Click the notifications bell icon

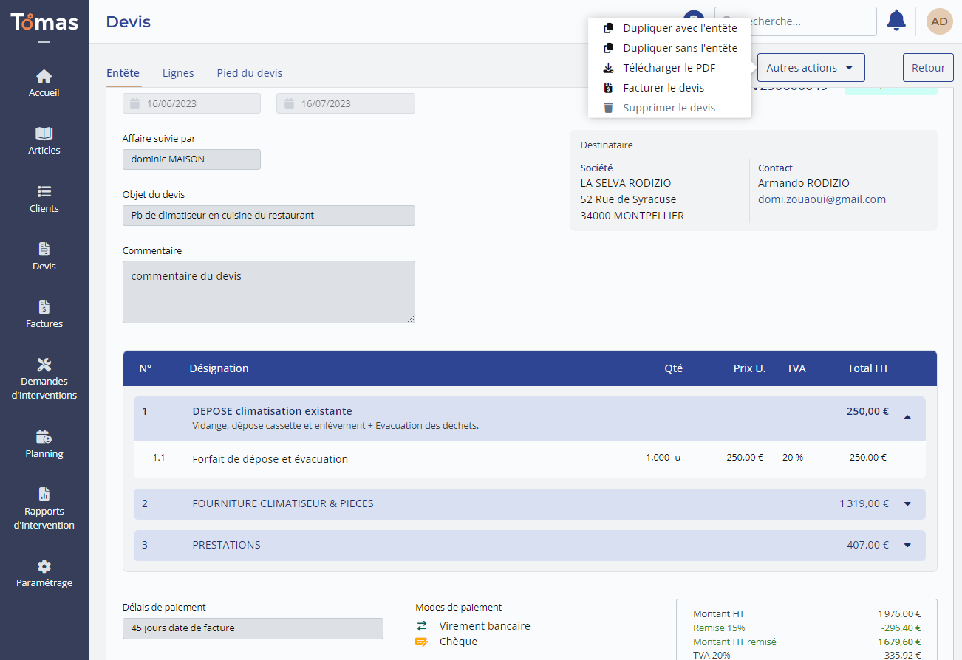coord(896,21)
